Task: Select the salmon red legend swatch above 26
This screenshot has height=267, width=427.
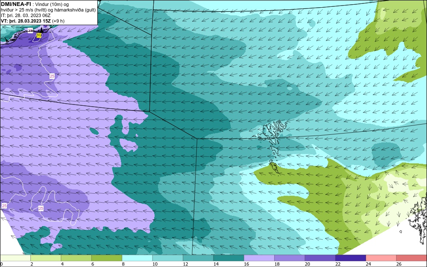Action: point(412,258)
